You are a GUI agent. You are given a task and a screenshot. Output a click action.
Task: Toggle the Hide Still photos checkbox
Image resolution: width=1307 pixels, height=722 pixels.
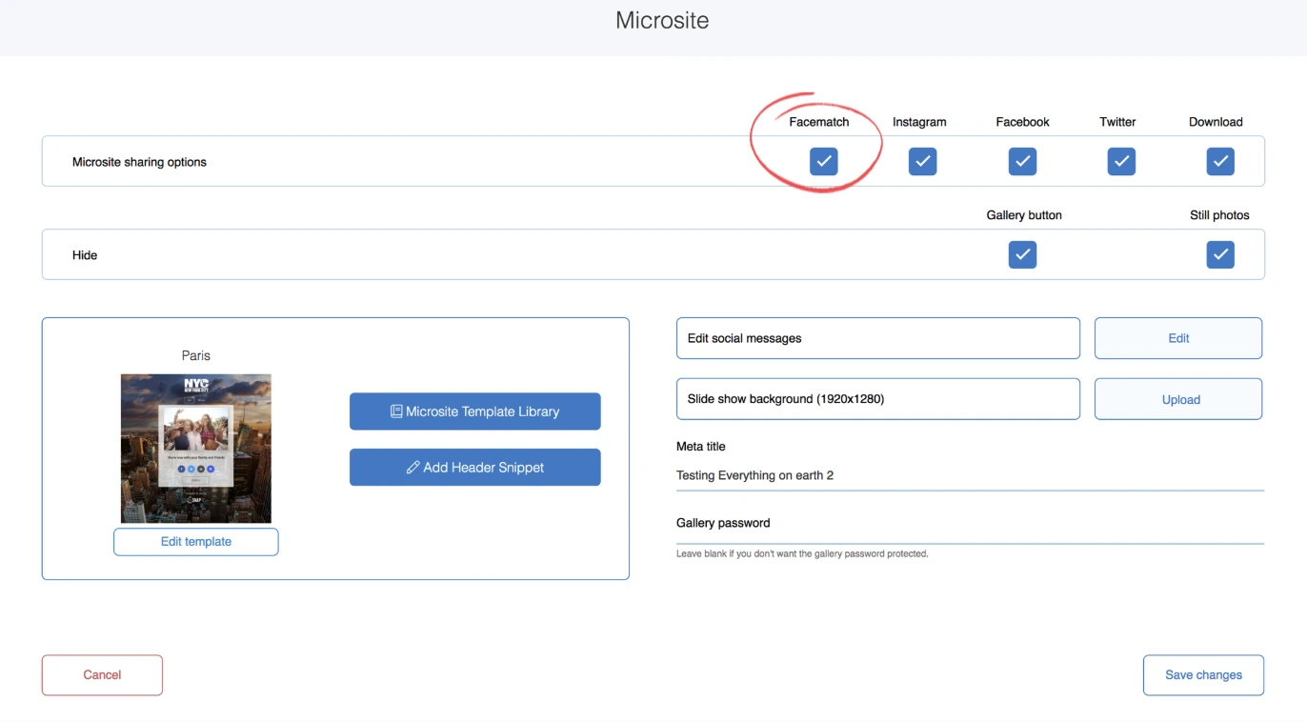coord(1220,255)
